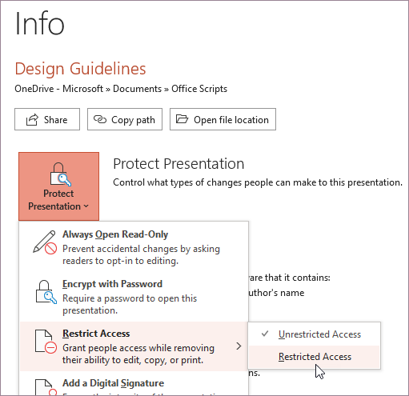This screenshot has width=409, height=396.
Task: Choose Restricted Access in the submenu
Action: pyautogui.click(x=314, y=357)
